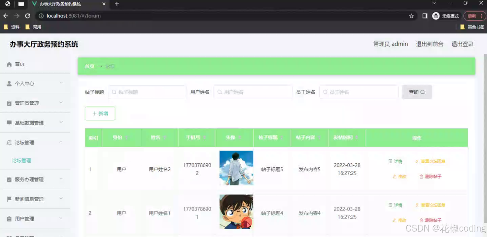Expand the 个人中心 sidebar section
Image resolution: width=487 pixels, height=237 pixels.
click(x=31, y=83)
